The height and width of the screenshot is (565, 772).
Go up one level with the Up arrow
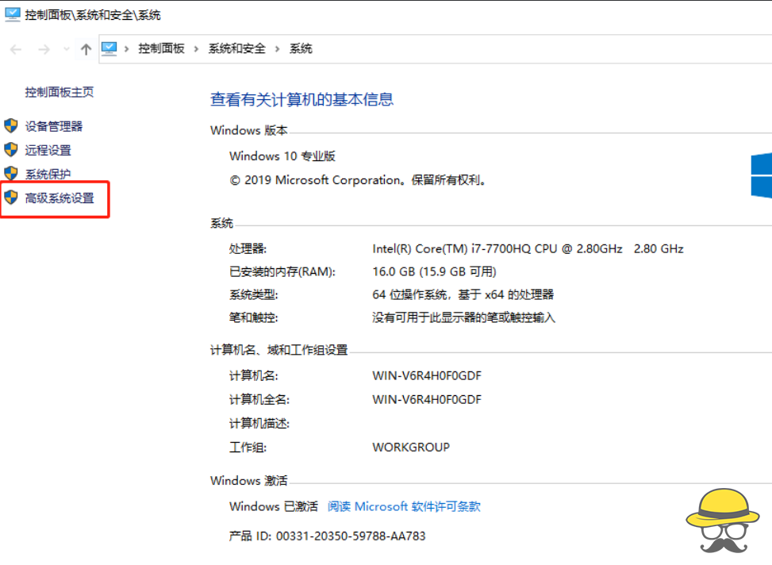[x=86, y=49]
